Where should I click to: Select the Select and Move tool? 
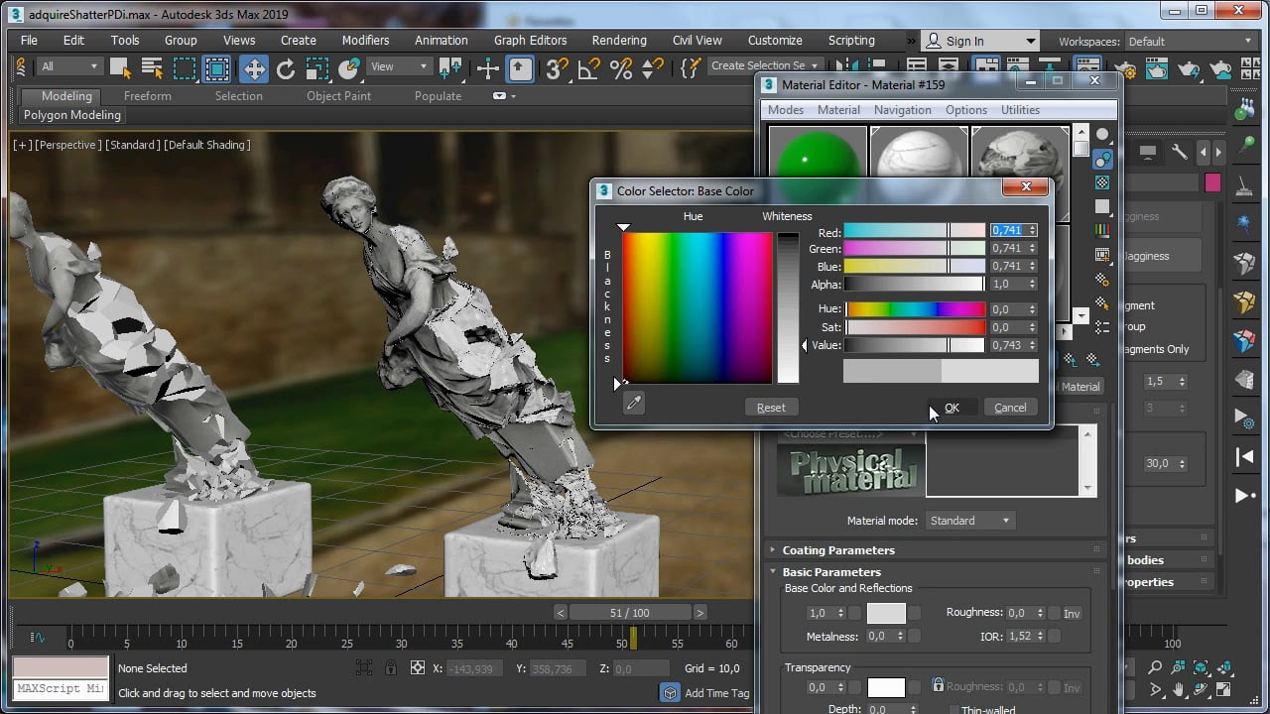[254, 68]
